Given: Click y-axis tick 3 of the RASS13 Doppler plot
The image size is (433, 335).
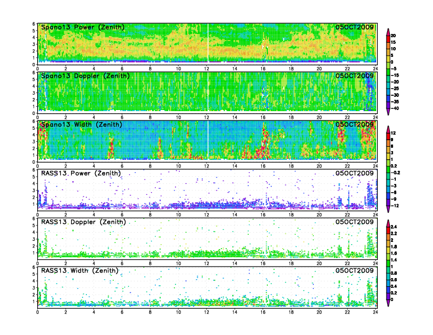Looking at the screenshot, I should 34,239.
